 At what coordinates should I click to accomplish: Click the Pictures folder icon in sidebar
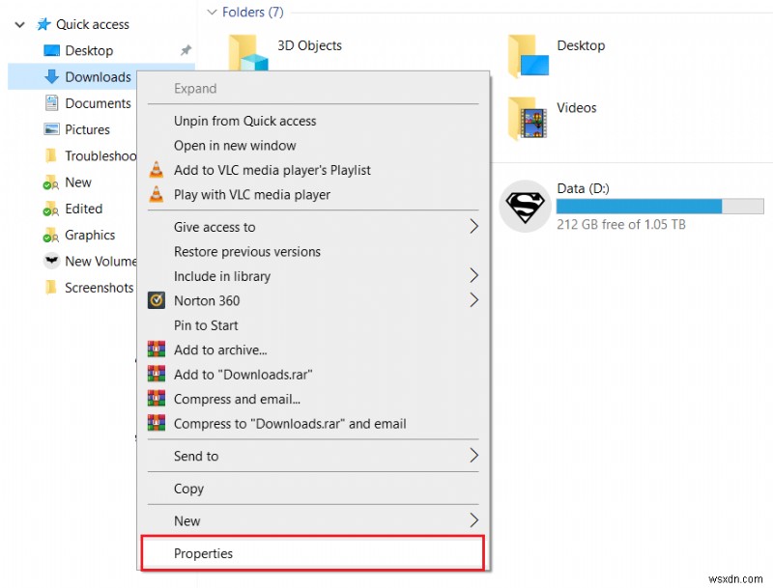(52, 129)
